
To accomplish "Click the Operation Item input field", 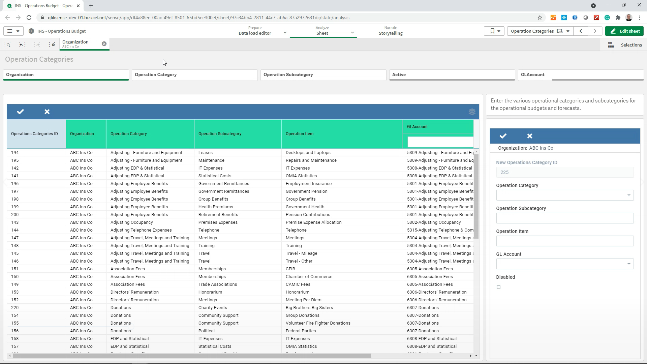I will (565, 241).
